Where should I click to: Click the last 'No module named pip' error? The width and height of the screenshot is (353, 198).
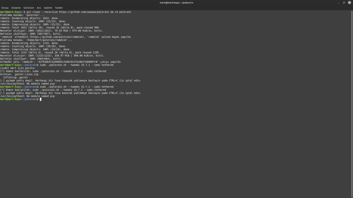click(x=27, y=96)
